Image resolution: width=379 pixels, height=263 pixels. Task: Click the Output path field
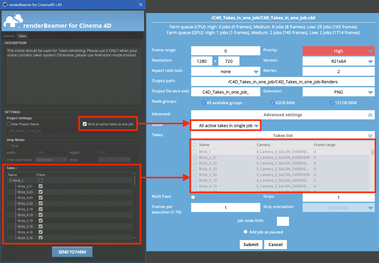(x=283, y=82)
